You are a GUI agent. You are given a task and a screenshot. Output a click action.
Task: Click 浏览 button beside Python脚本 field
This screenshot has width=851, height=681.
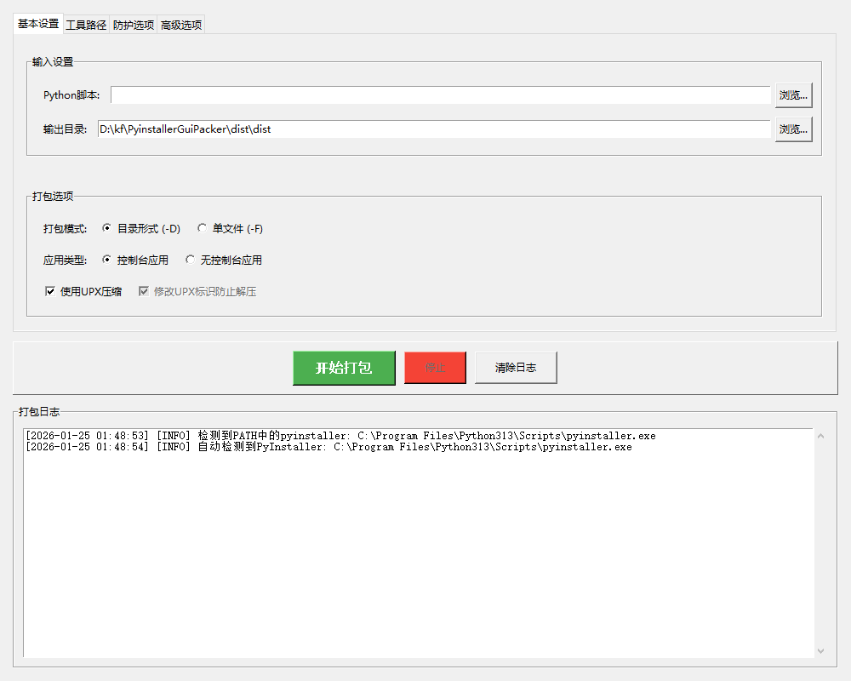coord(793,95)
